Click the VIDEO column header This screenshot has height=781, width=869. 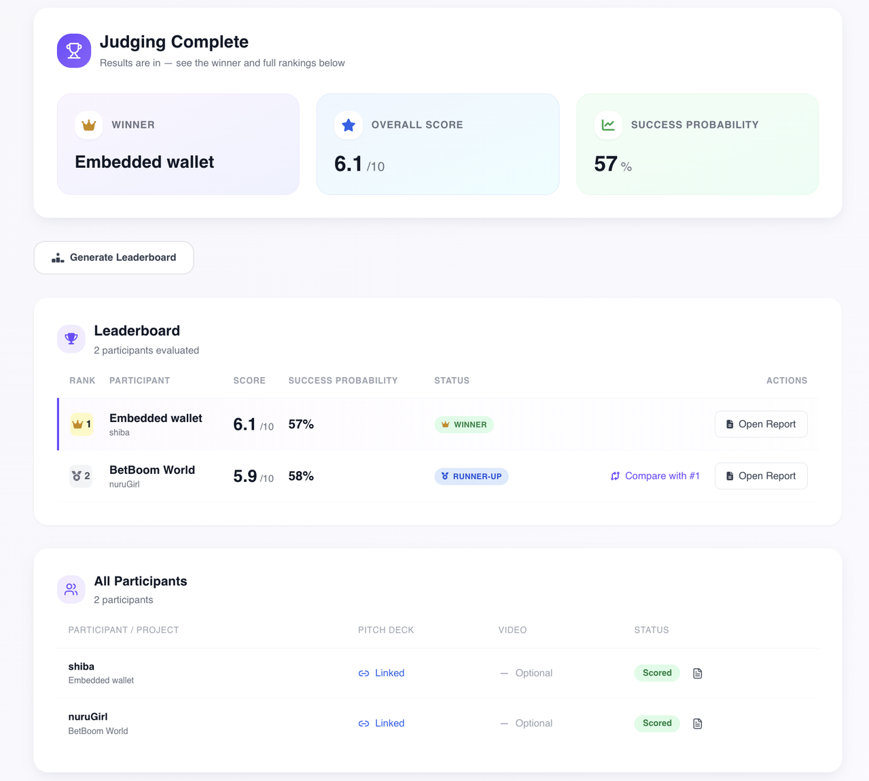pos(512,630)
